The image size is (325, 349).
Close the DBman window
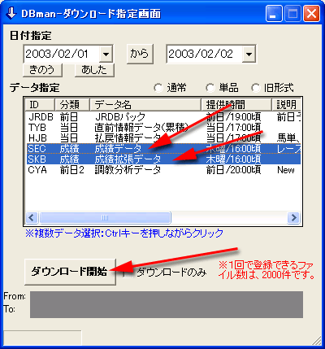pyautogui.click(x=311, y=13)
